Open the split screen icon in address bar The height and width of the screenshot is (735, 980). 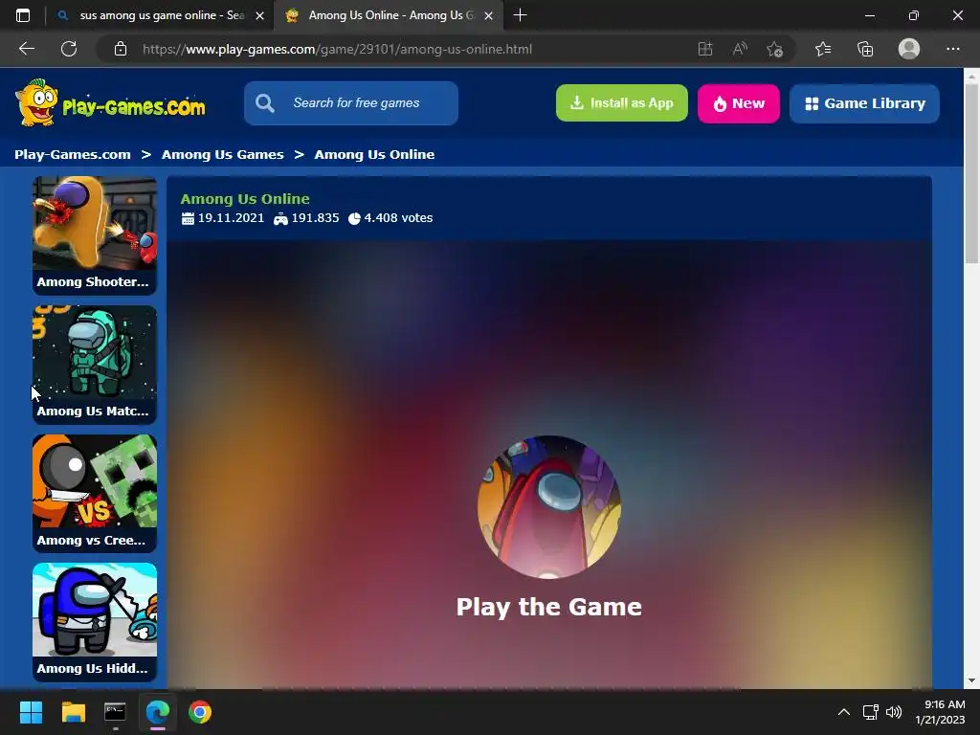click(705, 49)
